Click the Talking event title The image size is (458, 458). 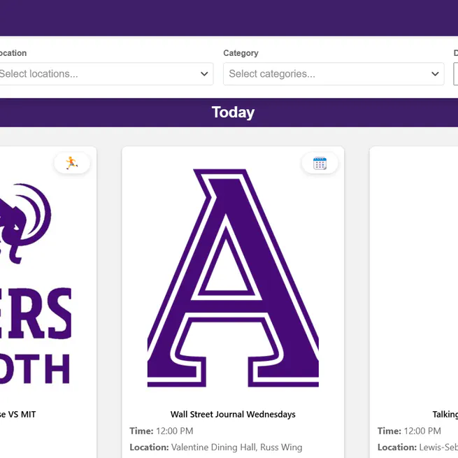tap(445, 414)
